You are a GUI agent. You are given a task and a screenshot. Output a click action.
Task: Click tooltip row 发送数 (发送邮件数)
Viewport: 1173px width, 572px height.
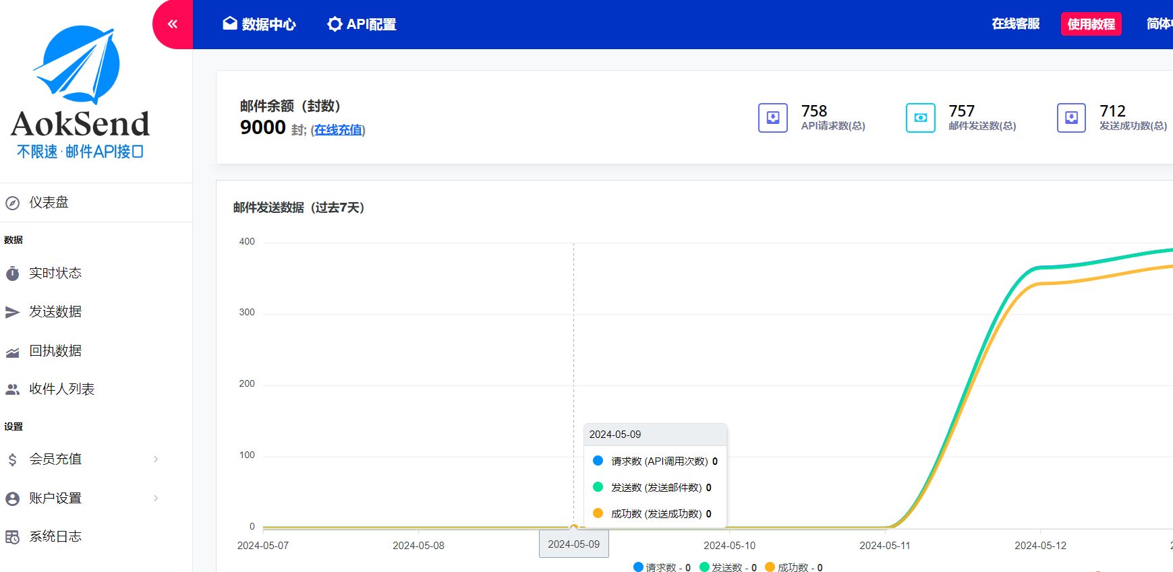(652, 488)
